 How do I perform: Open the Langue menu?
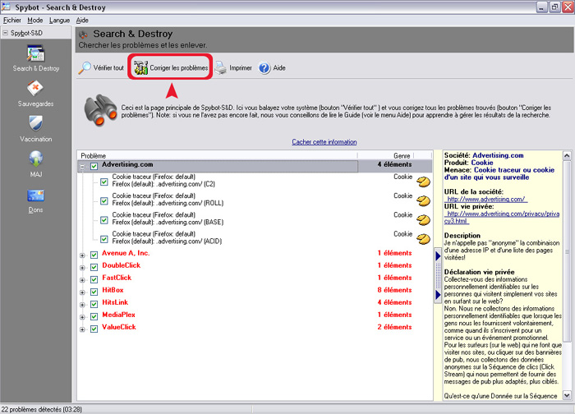coord(60,19)
